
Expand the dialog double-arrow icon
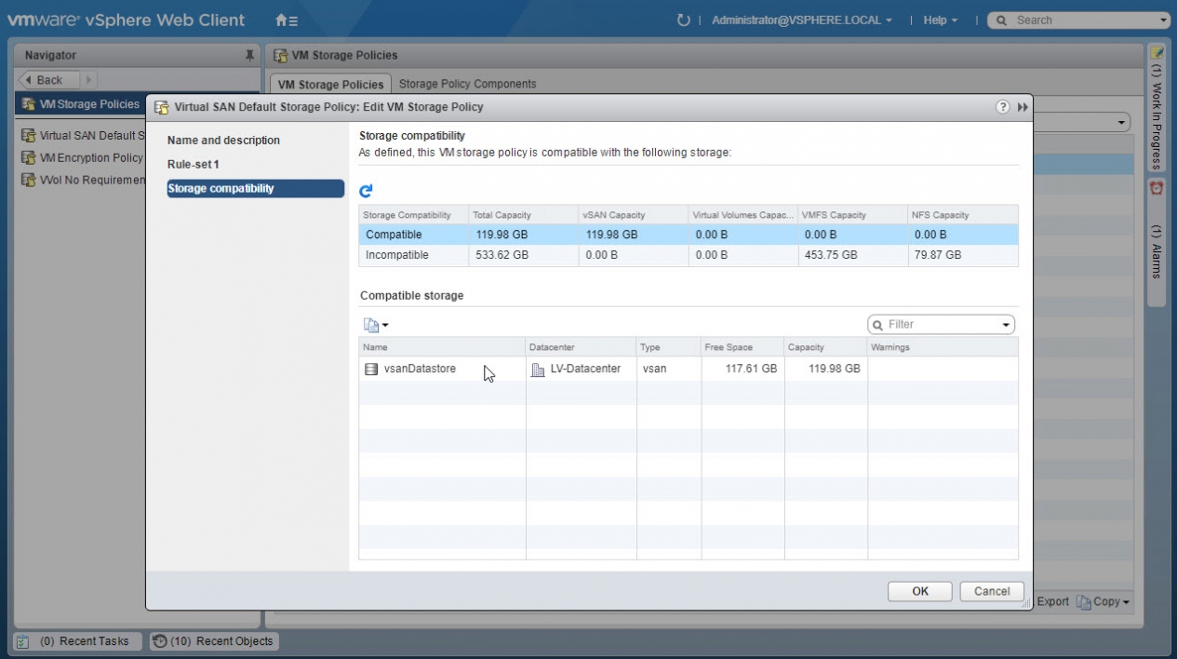1023,107
